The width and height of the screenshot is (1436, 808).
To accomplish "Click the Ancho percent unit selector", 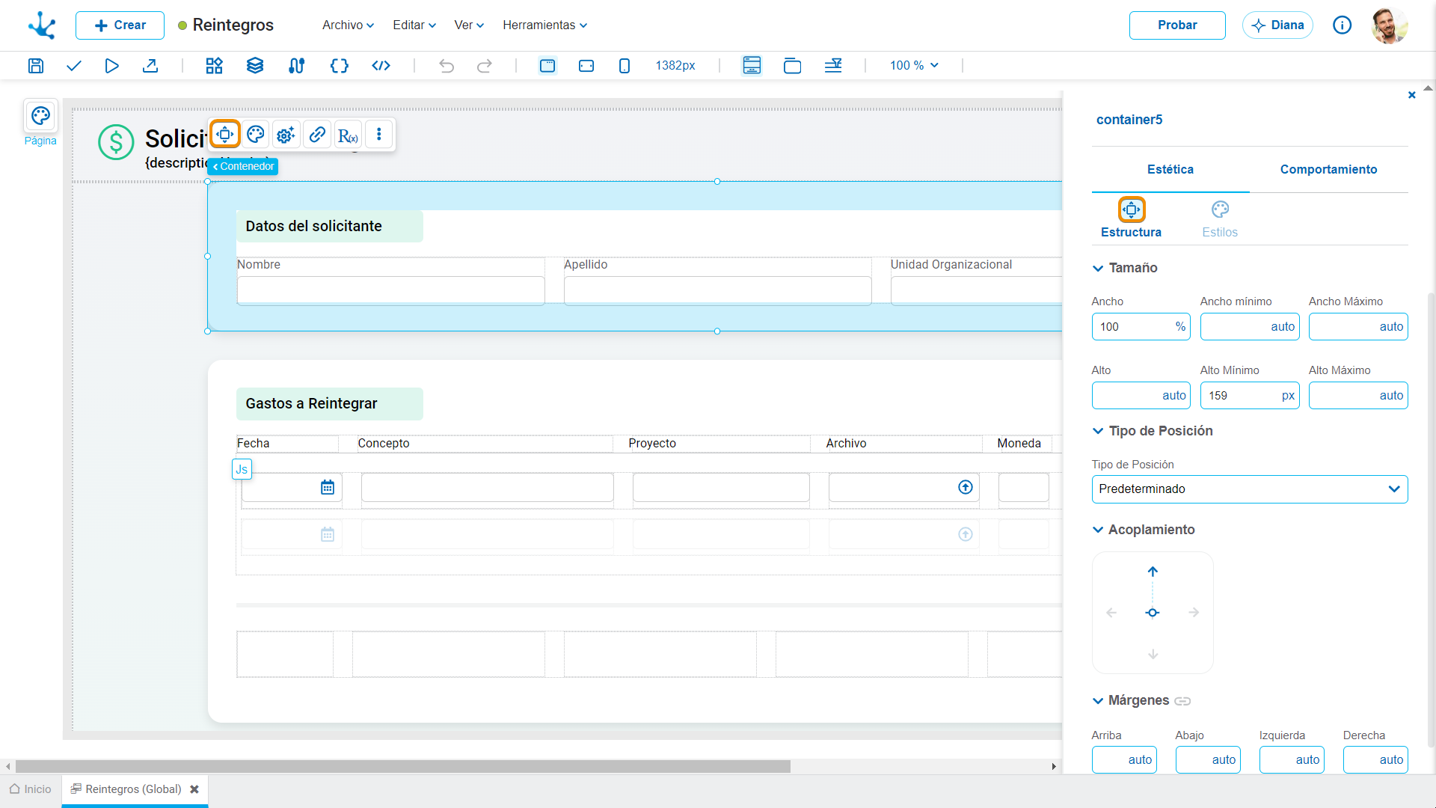I will [1180, 327].
